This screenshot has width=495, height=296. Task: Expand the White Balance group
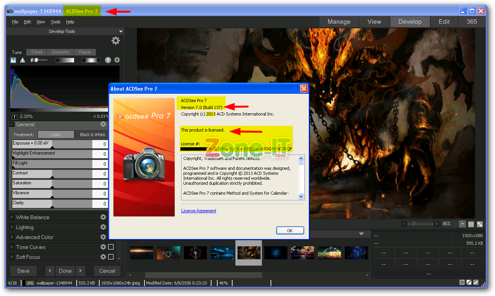point(12,217)
